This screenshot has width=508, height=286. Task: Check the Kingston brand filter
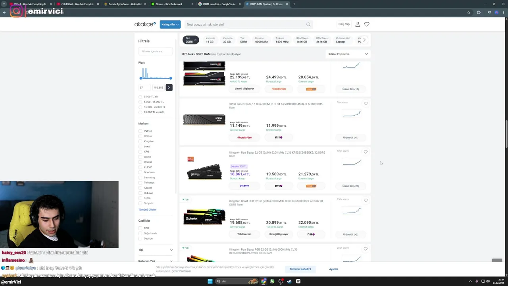(x=140, y=141)
